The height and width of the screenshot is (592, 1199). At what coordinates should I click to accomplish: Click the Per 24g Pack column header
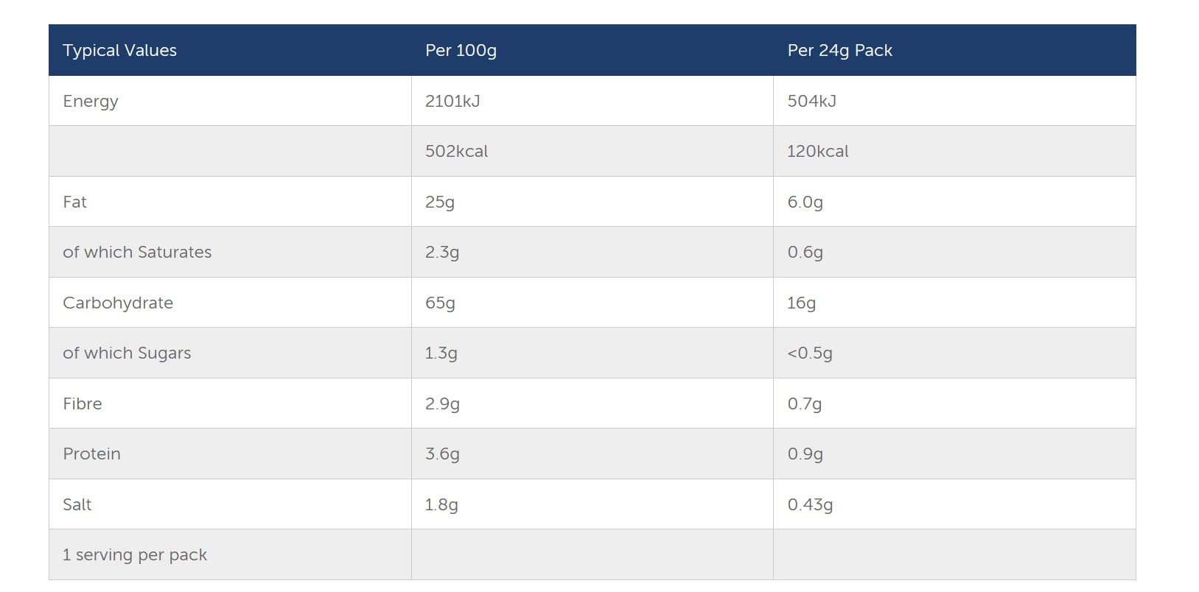click(x=839, y=51)
